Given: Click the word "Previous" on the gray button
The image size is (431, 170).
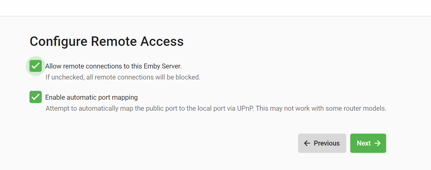Looking at the screenshot, I should [327, 143].
